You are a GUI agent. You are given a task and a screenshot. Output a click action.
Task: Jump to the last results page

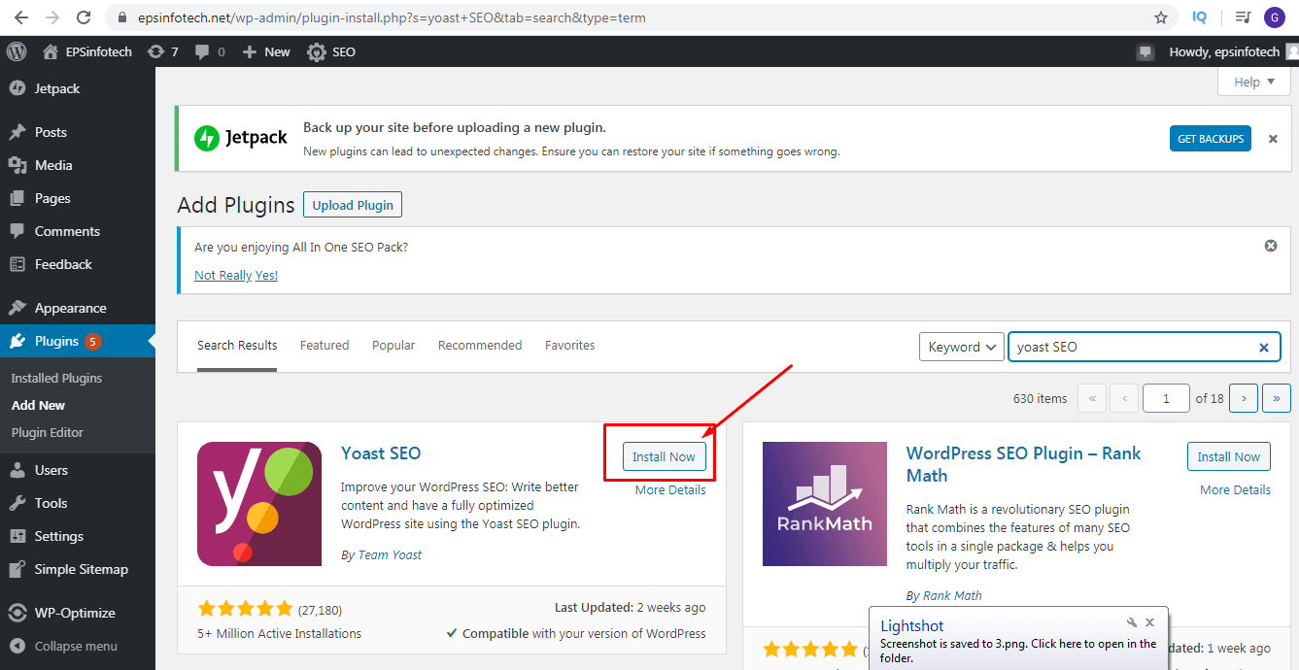1277,398
